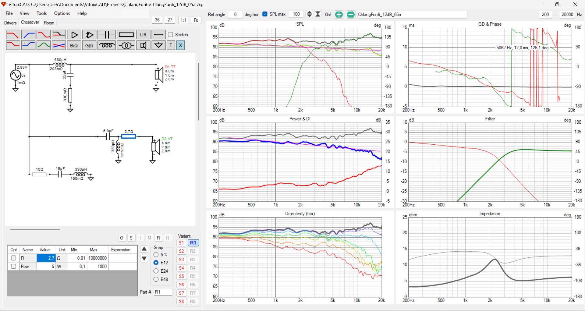Viewport: 585px width, 311px height.
Task: Click the green remove overlay minus icon
Action: click(x=351, y=14)
